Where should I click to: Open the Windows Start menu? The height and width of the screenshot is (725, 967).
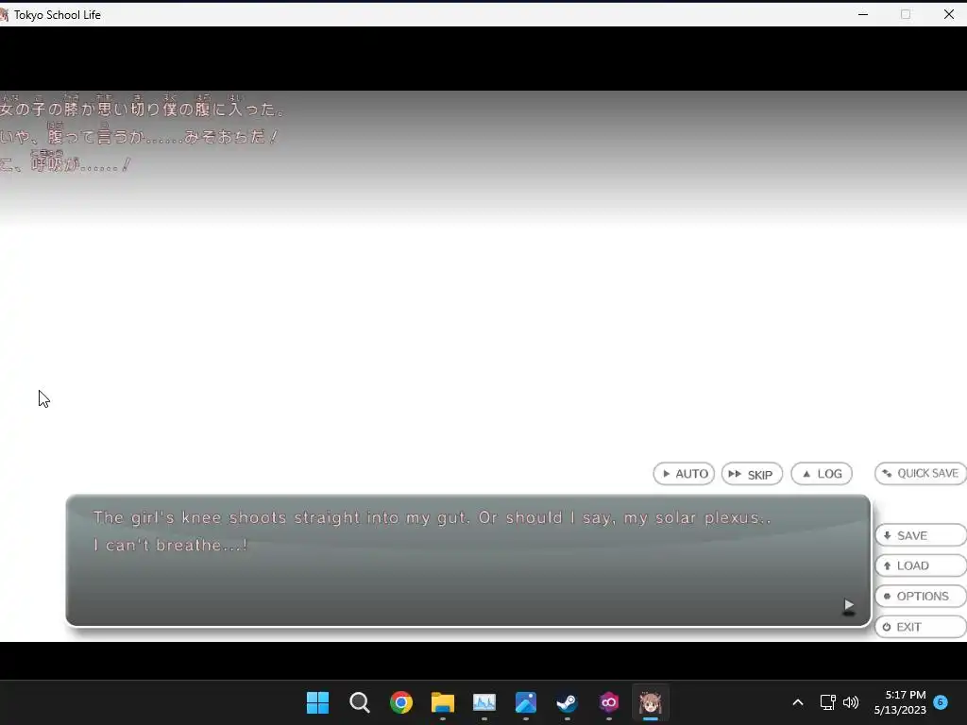coord(317,702)
